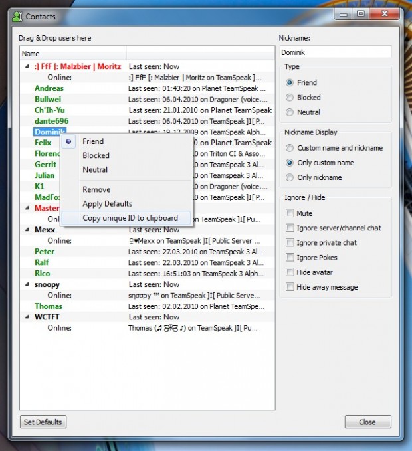Viewport: 412px width, 451px height.
Task: Select the Friend type radio button
Action: (290, 83)
